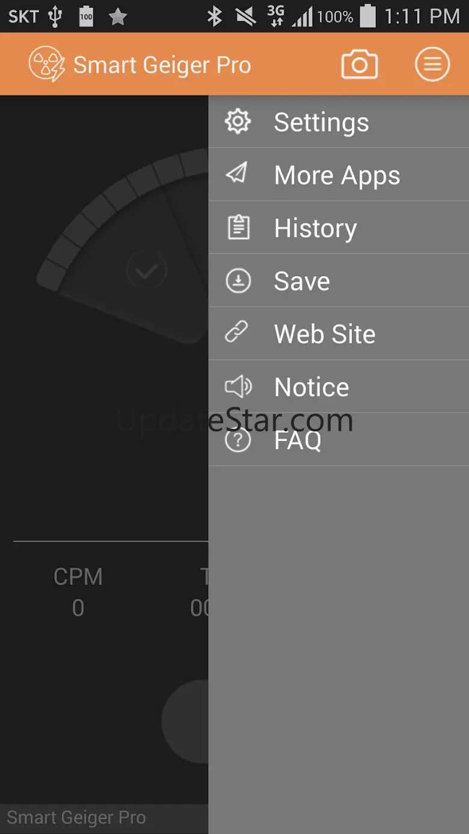The height and width of the screenshot is (834, 469).
Task: Open Settings from the side menu
Action: 321,122
